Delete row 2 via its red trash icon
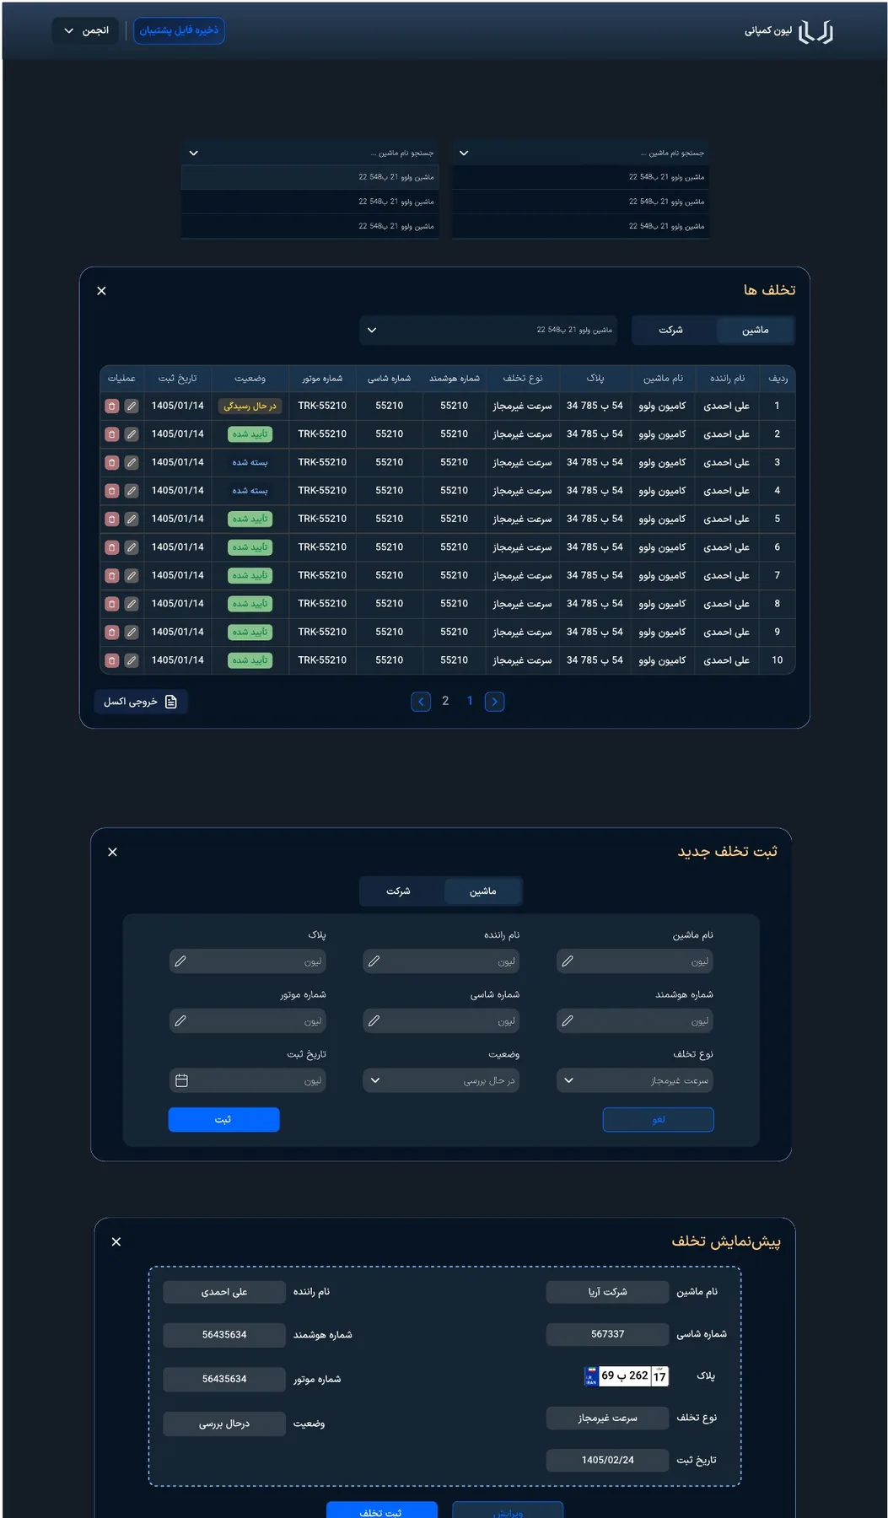The image size is (888, 1518). point(111,434)
